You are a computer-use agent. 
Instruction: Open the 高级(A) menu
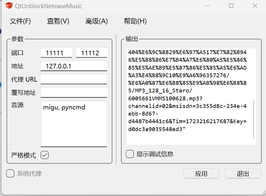pos(96,21)
